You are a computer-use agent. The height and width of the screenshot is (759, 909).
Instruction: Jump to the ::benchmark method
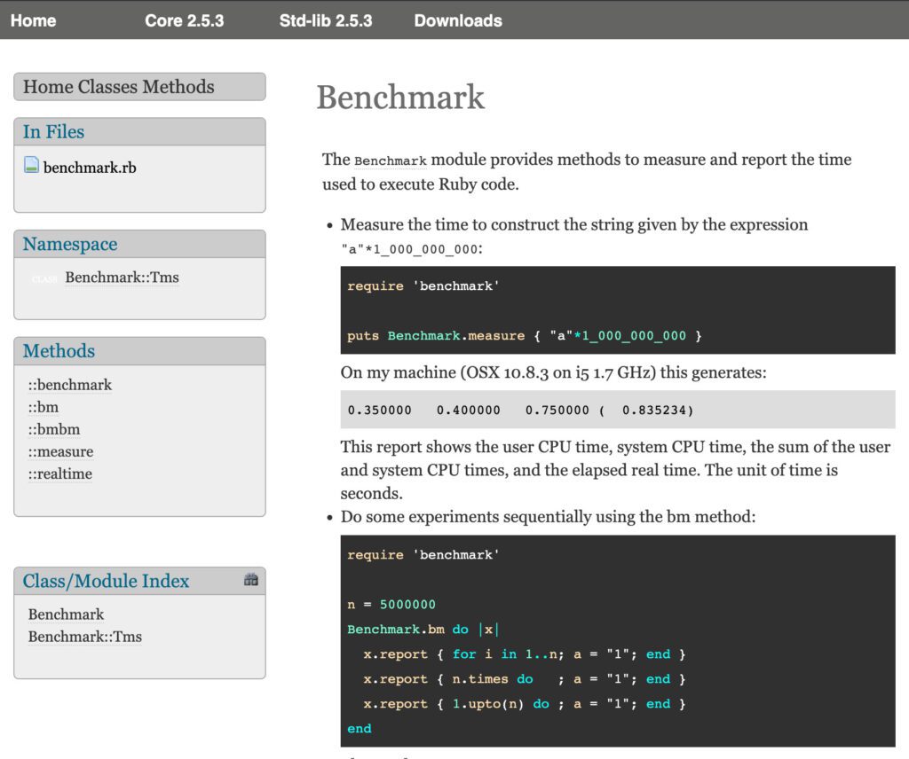(x=70, y=385)
